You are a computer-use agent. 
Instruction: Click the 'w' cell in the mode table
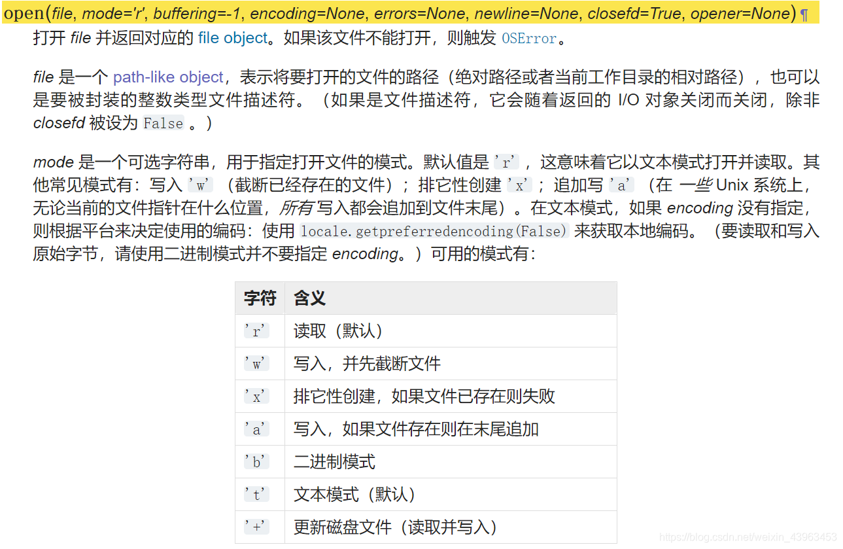pos(260,364)
